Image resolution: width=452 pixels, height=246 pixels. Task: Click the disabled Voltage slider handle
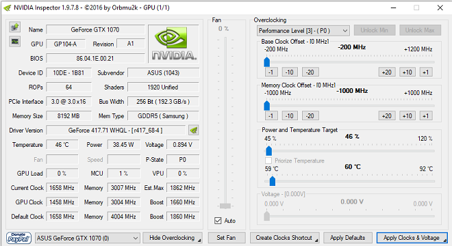267,216
